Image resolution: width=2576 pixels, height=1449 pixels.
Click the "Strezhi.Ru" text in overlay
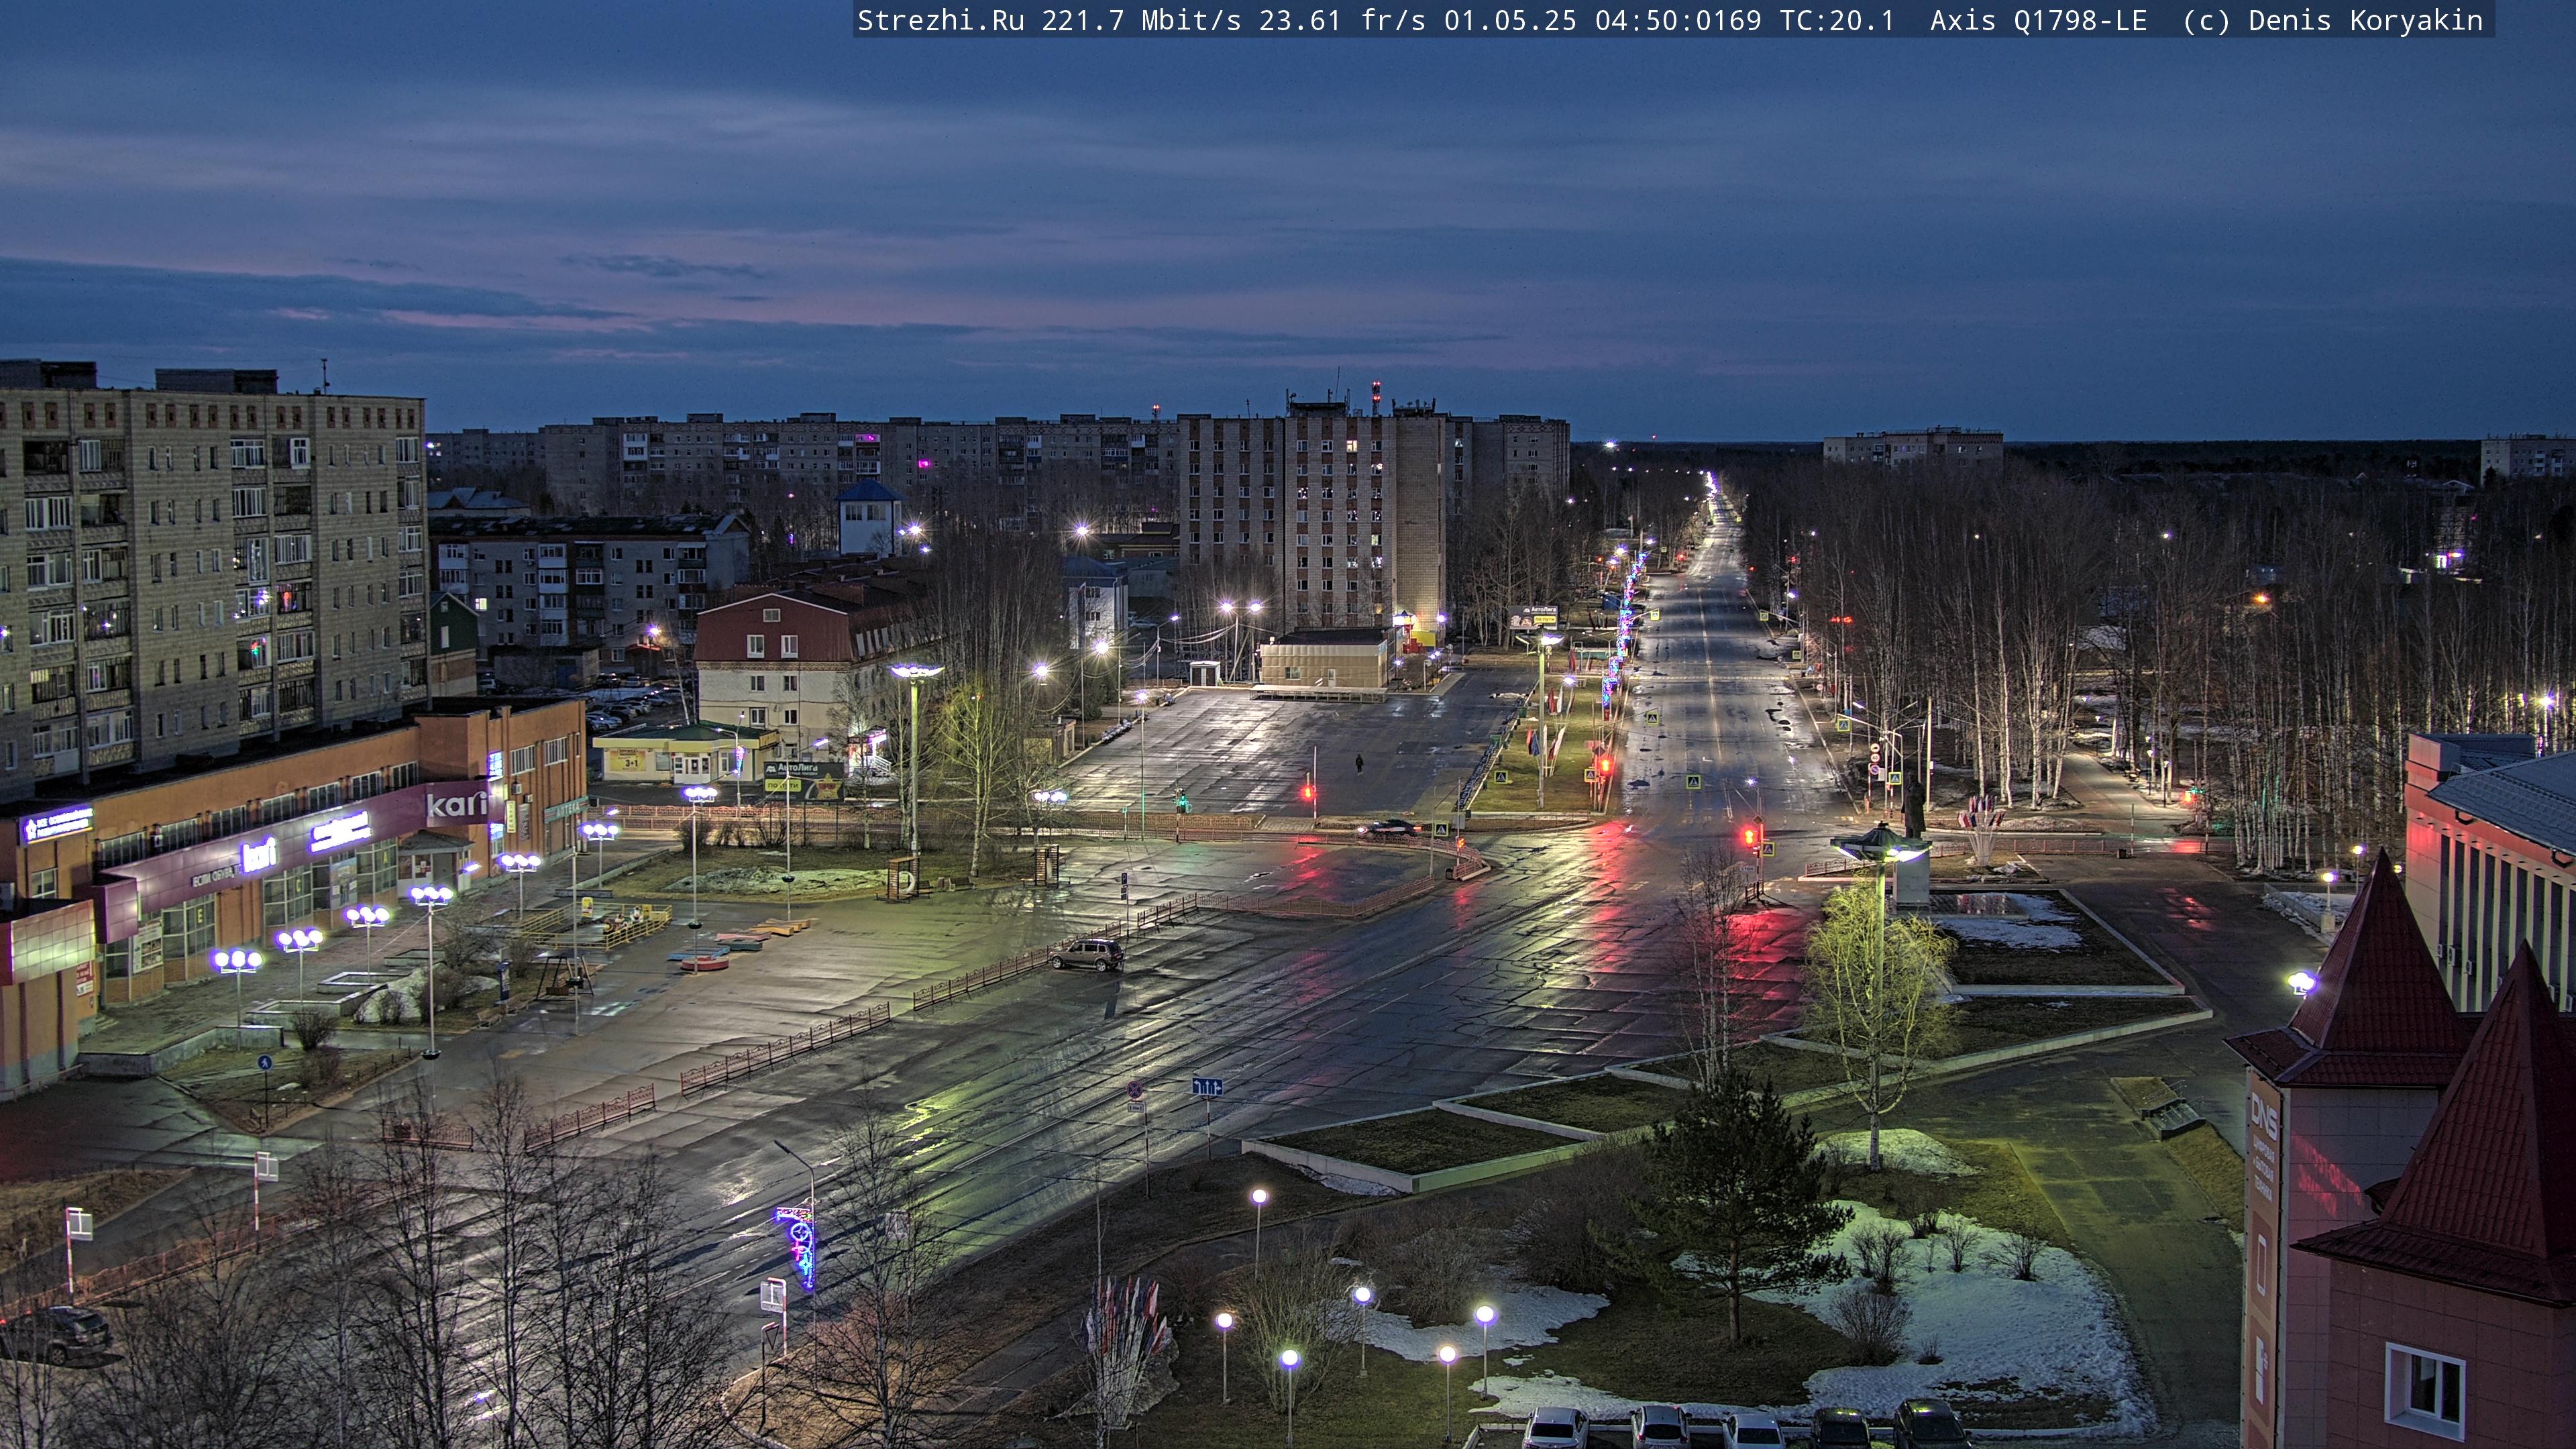click(x=941, y=21)
